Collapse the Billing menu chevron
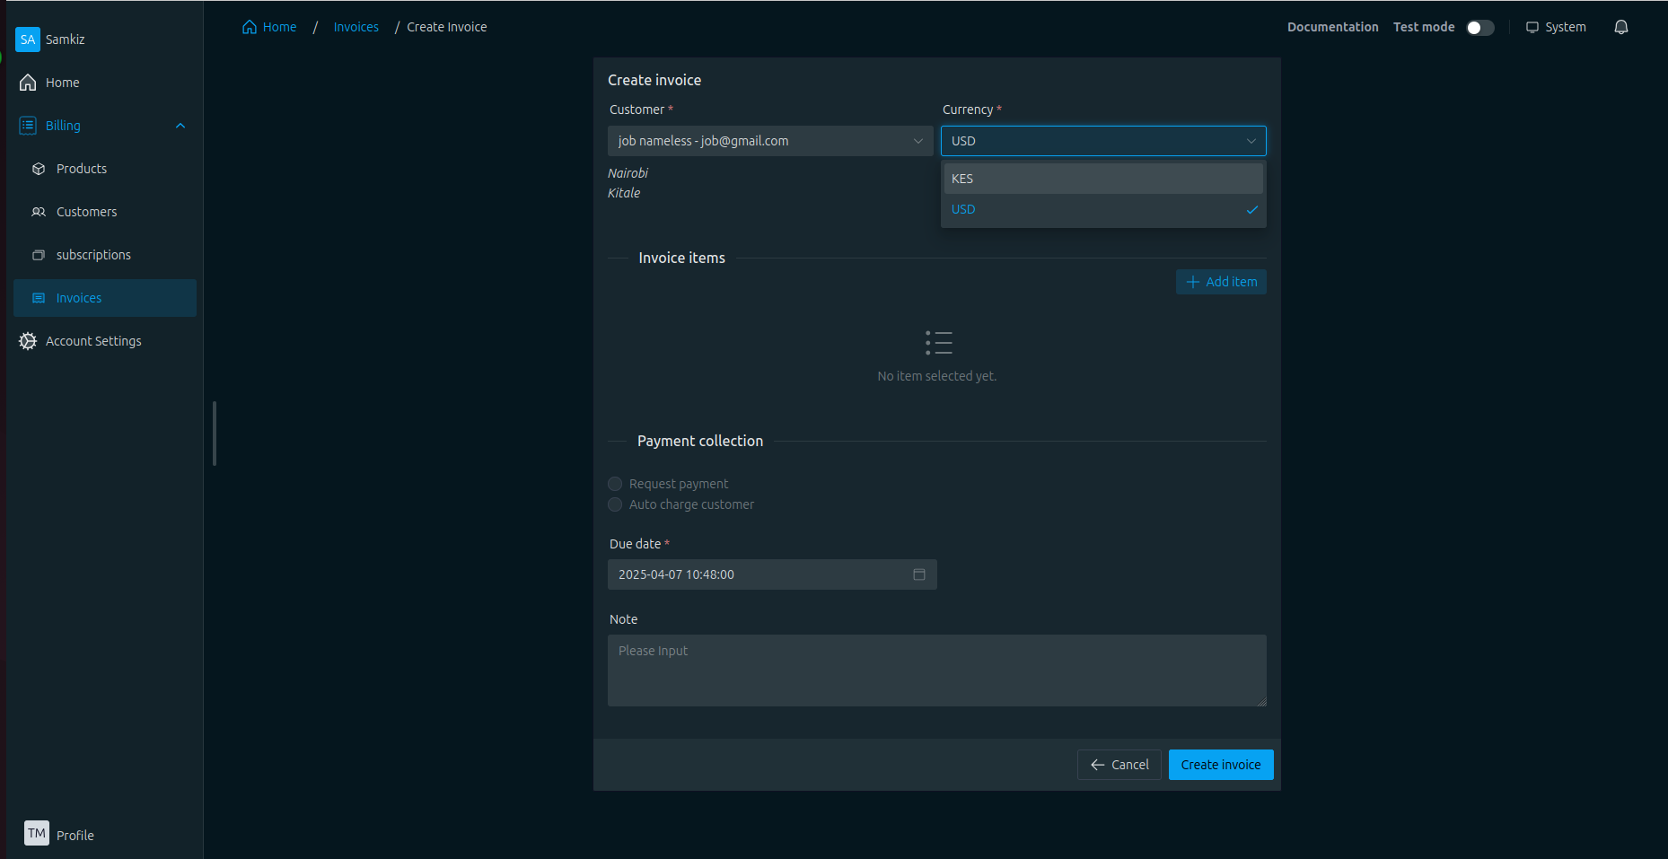1668x859 pixels. point(180,126)
